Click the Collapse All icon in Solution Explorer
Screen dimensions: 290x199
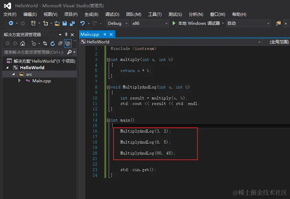[x=60, y=43]
